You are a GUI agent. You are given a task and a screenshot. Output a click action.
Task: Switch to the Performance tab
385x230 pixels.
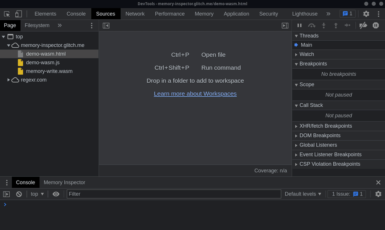coord(170,14)
